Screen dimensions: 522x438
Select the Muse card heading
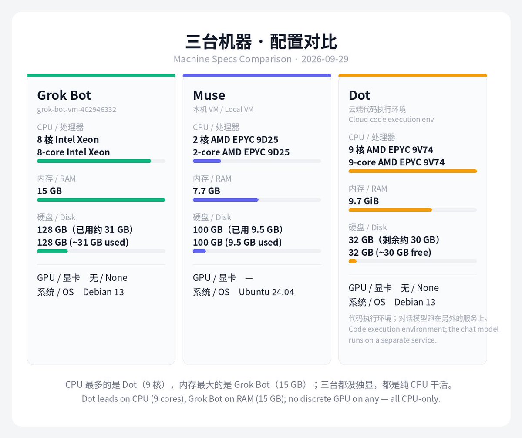(209, 95)
